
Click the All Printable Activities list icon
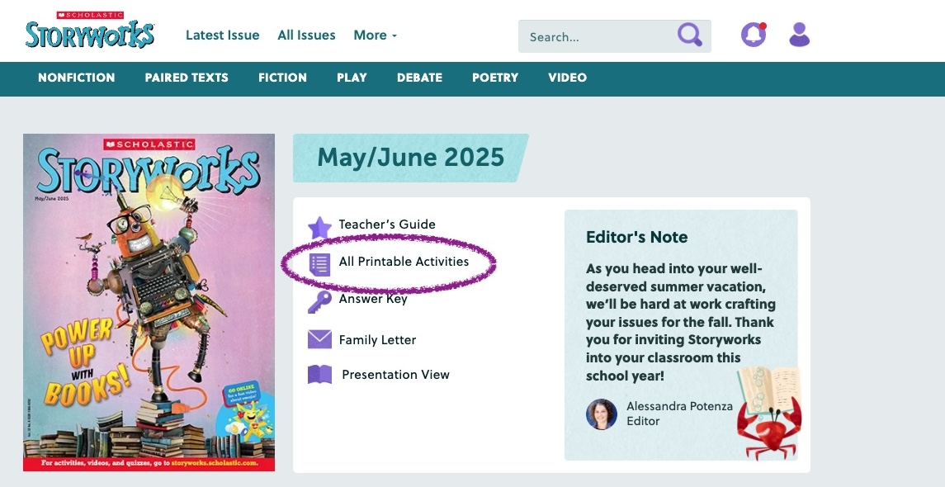pyautogui.click(x=319, y=263)
